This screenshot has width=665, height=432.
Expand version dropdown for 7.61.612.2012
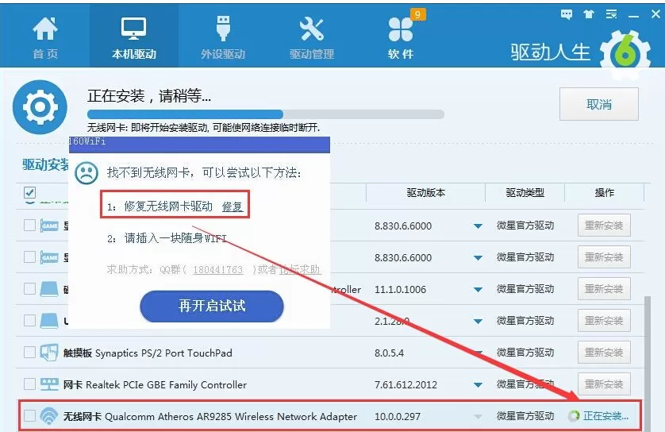(x=478, y=385)
